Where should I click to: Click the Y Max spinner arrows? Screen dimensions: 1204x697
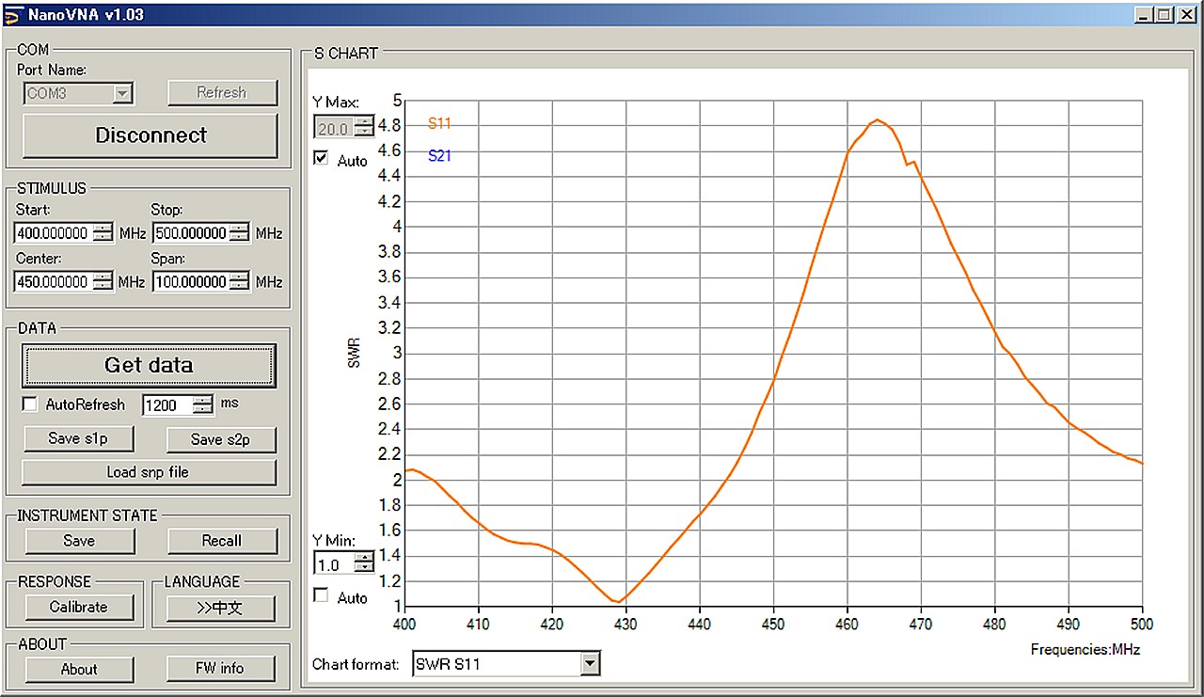pyautogui.click(x=364, y=127)
